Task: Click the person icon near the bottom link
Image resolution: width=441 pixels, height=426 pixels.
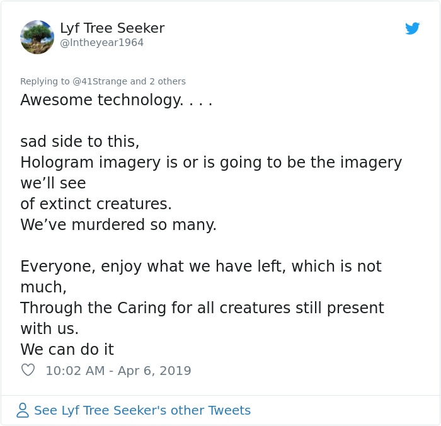Action: (23, 410)
